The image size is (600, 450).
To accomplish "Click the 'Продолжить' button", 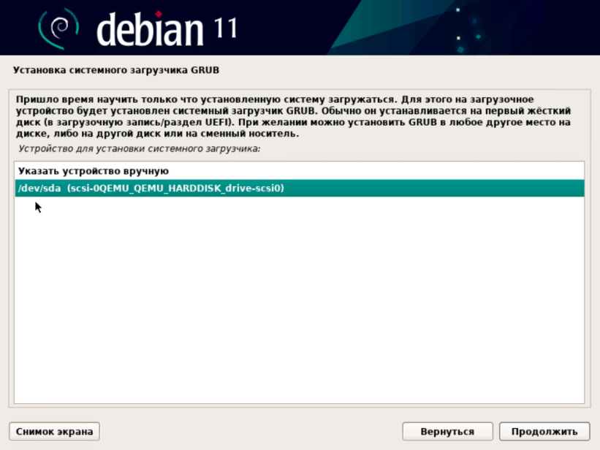I will pyautogui.click(x=544, y=432).
